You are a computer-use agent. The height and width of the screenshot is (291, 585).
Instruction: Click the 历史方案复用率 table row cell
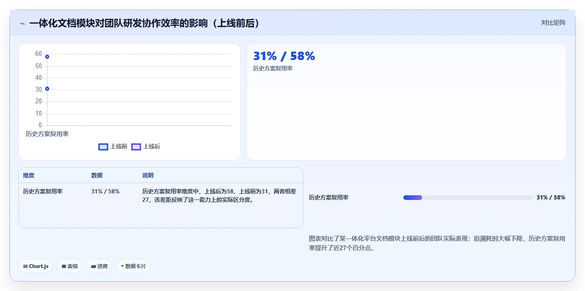pos(43,191)
